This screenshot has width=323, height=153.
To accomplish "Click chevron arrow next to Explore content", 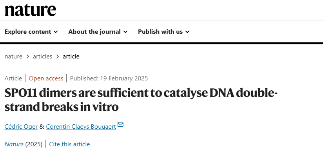I will point(56,32).
